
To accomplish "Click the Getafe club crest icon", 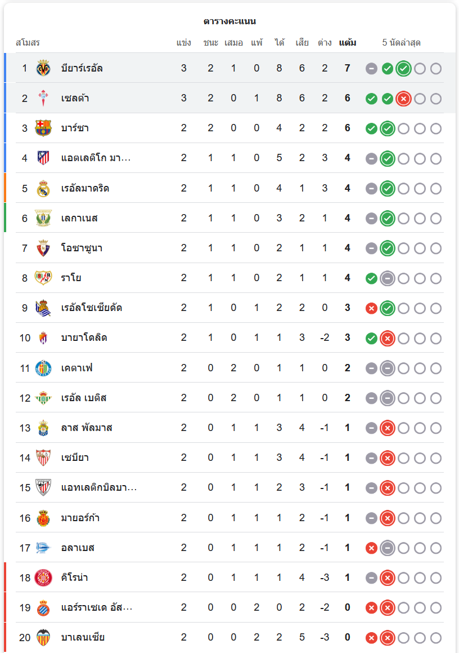I will [x=43, y=368].
